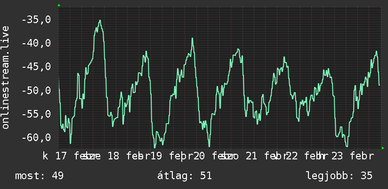Click the -50,0 y-axis label
Viewport: 388px width, 189px height.
pyautogui.click(x=36, y=90)
